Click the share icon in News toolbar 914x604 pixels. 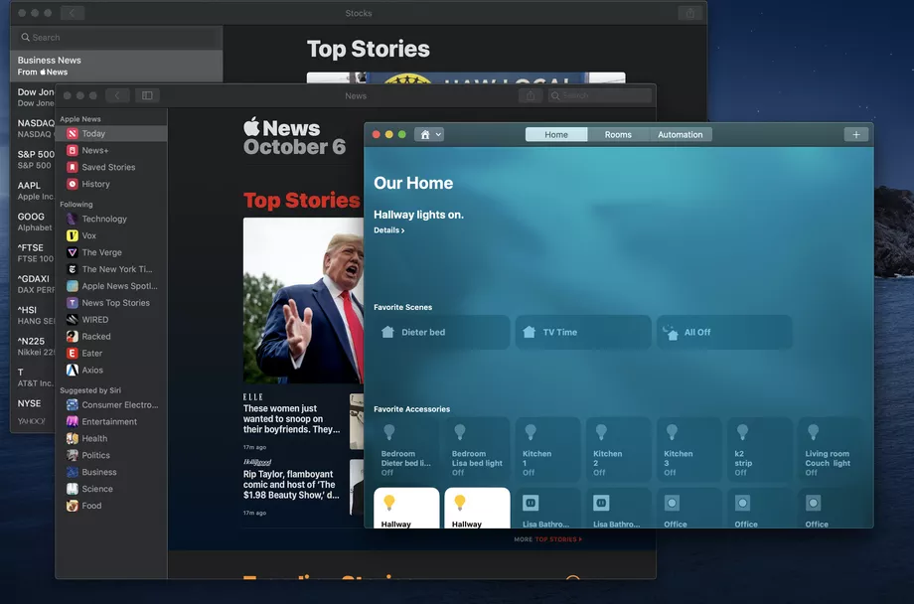pos(531,95)
